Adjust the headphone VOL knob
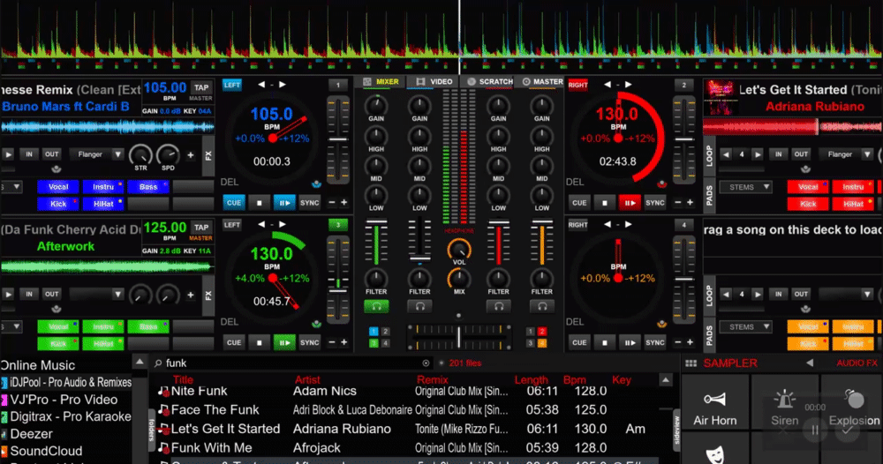This screenshot has width=883, height=464. coord(459,249)
